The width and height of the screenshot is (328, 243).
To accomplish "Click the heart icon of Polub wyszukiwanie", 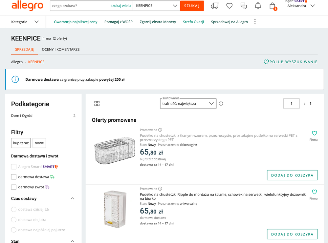I will pos(266,62).
